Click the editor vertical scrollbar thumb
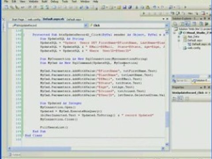Viewport: 212px width, 159px height. 167,119
